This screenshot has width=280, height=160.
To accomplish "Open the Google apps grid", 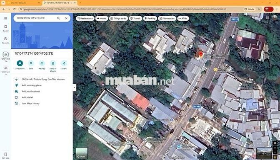I will (x=267, y=17).
